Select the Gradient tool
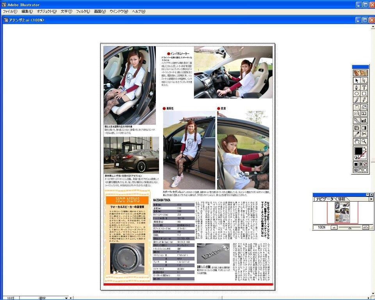Image resolution: width=375 pixels, height=300 pixels. (364, 128)
